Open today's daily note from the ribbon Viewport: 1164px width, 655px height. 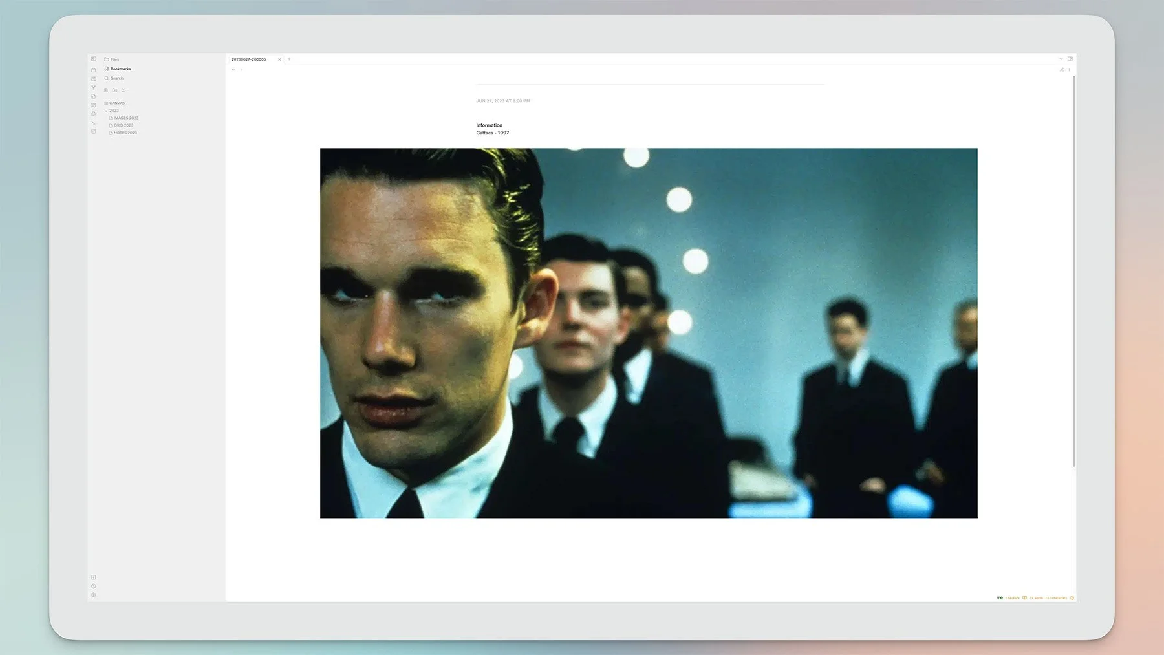pos(94,70)
